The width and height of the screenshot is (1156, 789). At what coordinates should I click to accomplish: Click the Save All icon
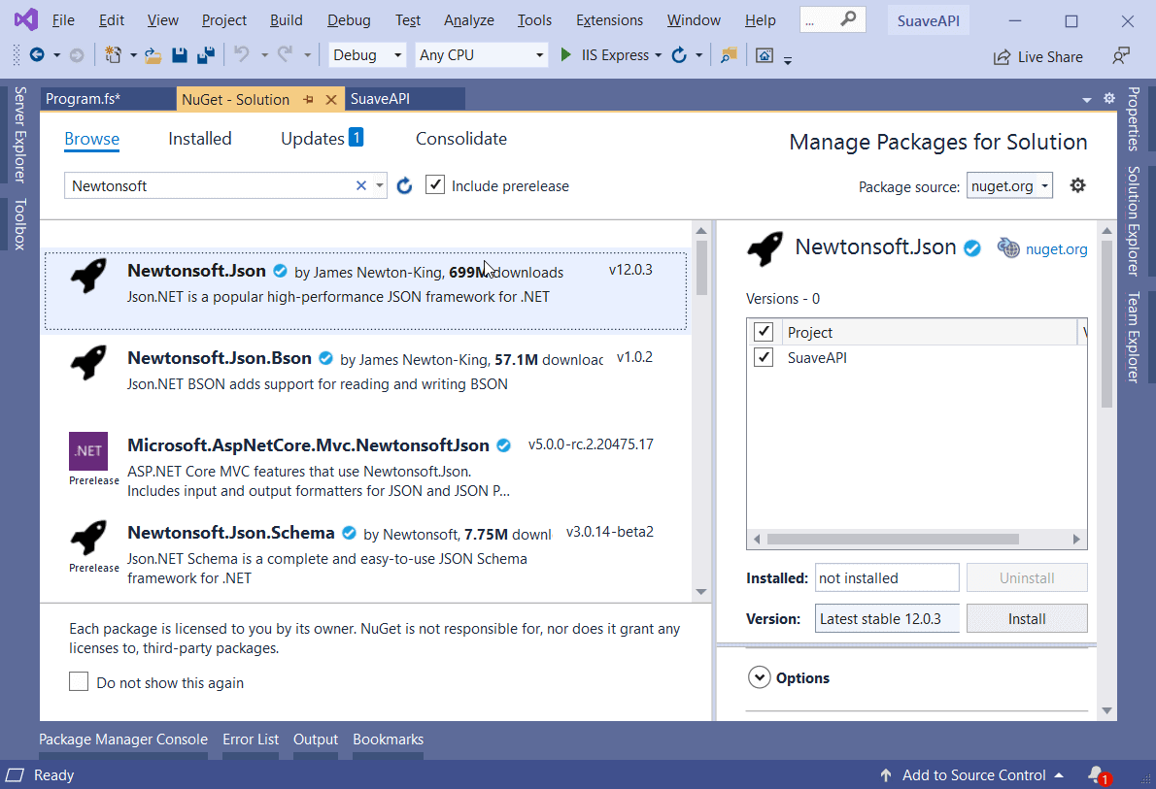point(206,54)
